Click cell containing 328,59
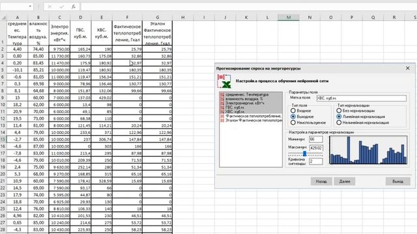Image resolution: width=417 pixels, height=234 pixels. [x=102, y=181]
